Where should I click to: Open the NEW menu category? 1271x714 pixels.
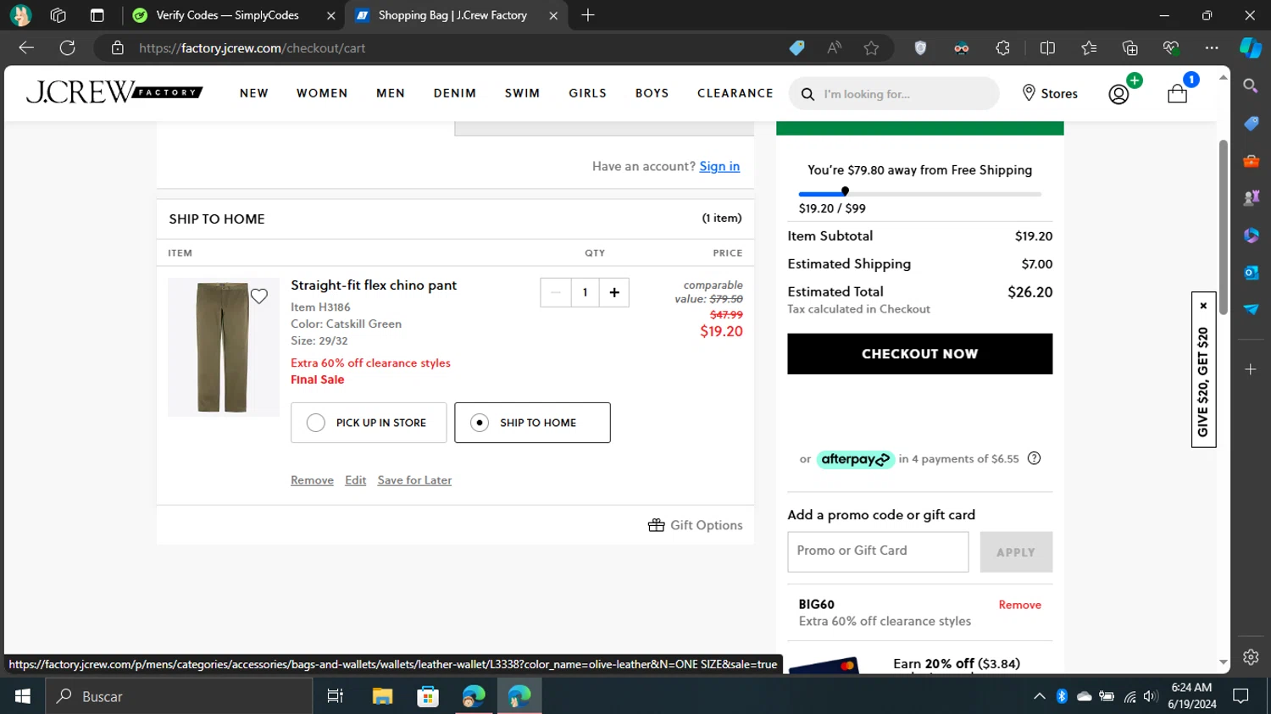[x=254, y=93]
